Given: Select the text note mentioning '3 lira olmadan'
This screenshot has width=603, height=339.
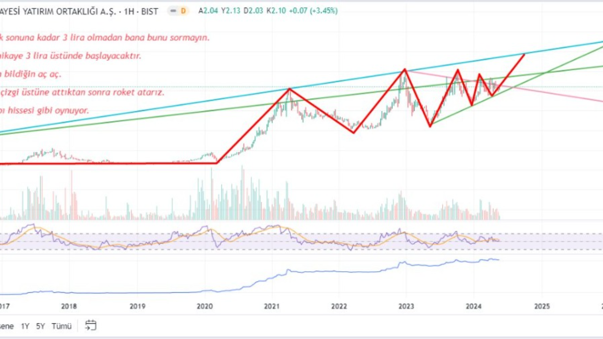Looking at the screenshot, I should tap(105, 38).
